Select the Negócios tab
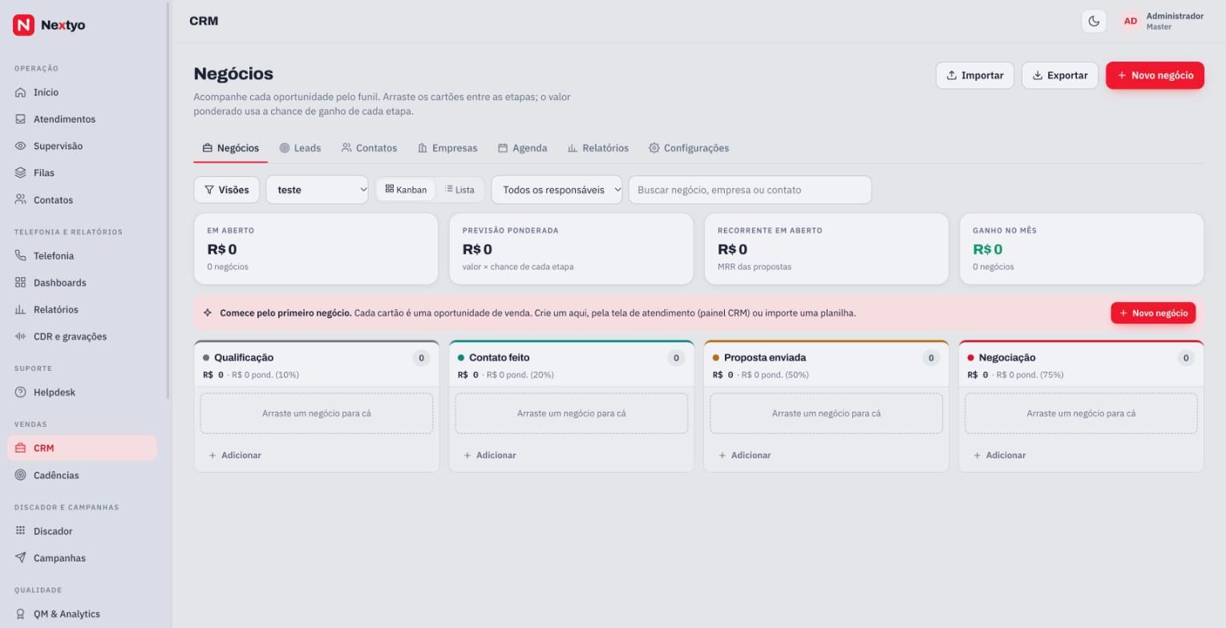 [x=231, y=148]
